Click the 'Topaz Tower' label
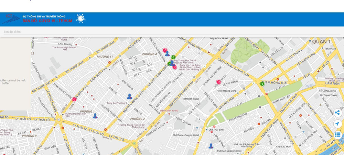344x155 pixels. (330, 95)
